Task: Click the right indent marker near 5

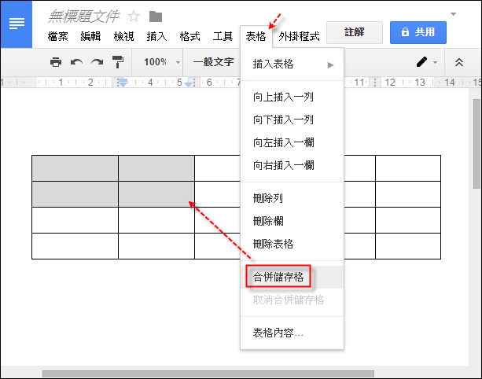Action: click(188, 84)
